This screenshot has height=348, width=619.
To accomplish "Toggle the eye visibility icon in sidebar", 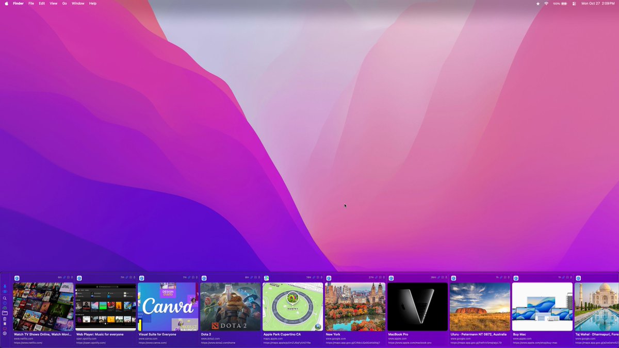I will point(5,292).
